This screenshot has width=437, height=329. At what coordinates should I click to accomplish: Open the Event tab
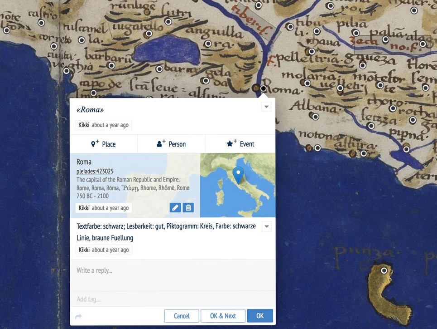240,144
